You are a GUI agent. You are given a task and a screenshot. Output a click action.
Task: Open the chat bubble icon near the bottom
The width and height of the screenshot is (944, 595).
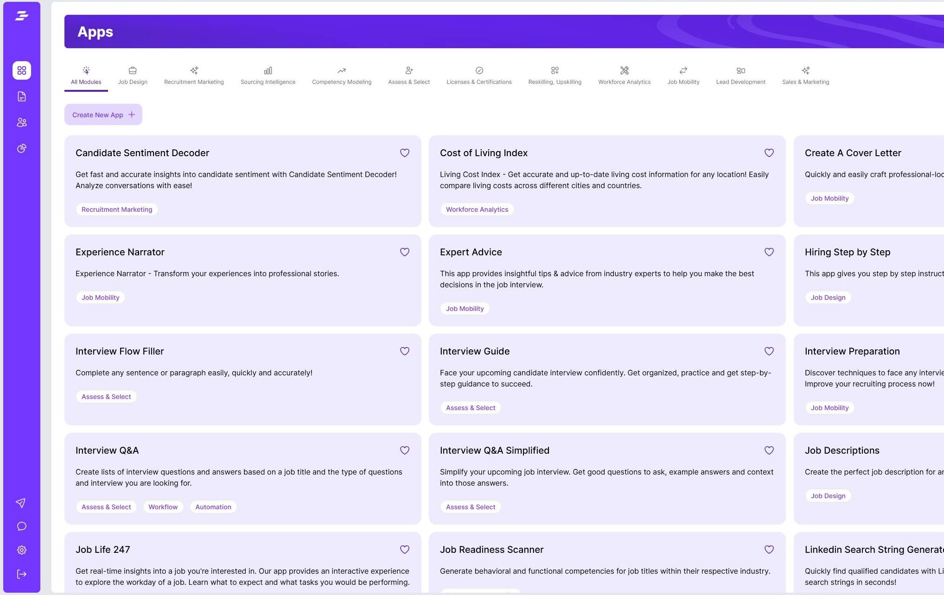(21, 526)
